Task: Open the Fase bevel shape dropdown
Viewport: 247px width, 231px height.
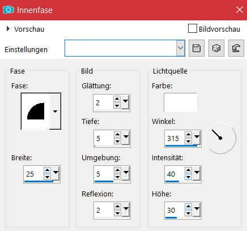Action: tap(55, 112)
